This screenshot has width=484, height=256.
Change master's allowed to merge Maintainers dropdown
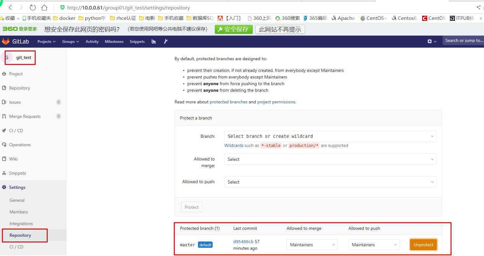312,245
